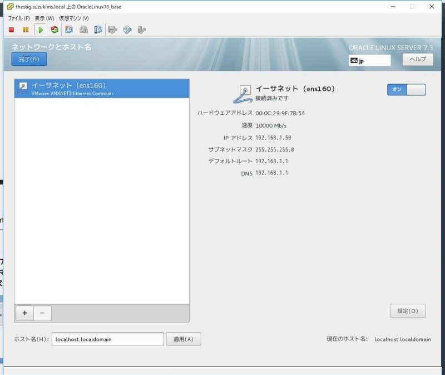The image size is (445, 375).
Task: Suspend the VM with the pause icon
Action: click(26, 30)
